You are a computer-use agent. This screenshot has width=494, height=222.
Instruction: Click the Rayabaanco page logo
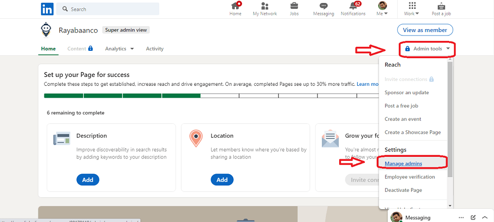47,30
